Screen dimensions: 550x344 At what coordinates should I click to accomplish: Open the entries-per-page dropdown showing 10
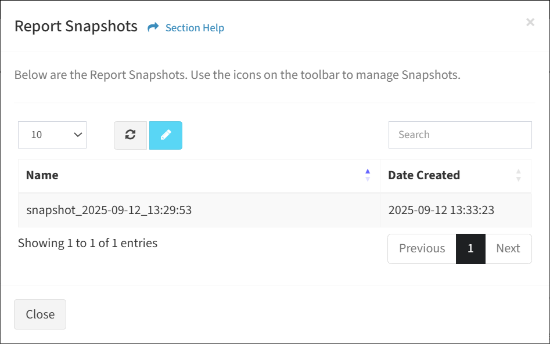click(52, 135)
